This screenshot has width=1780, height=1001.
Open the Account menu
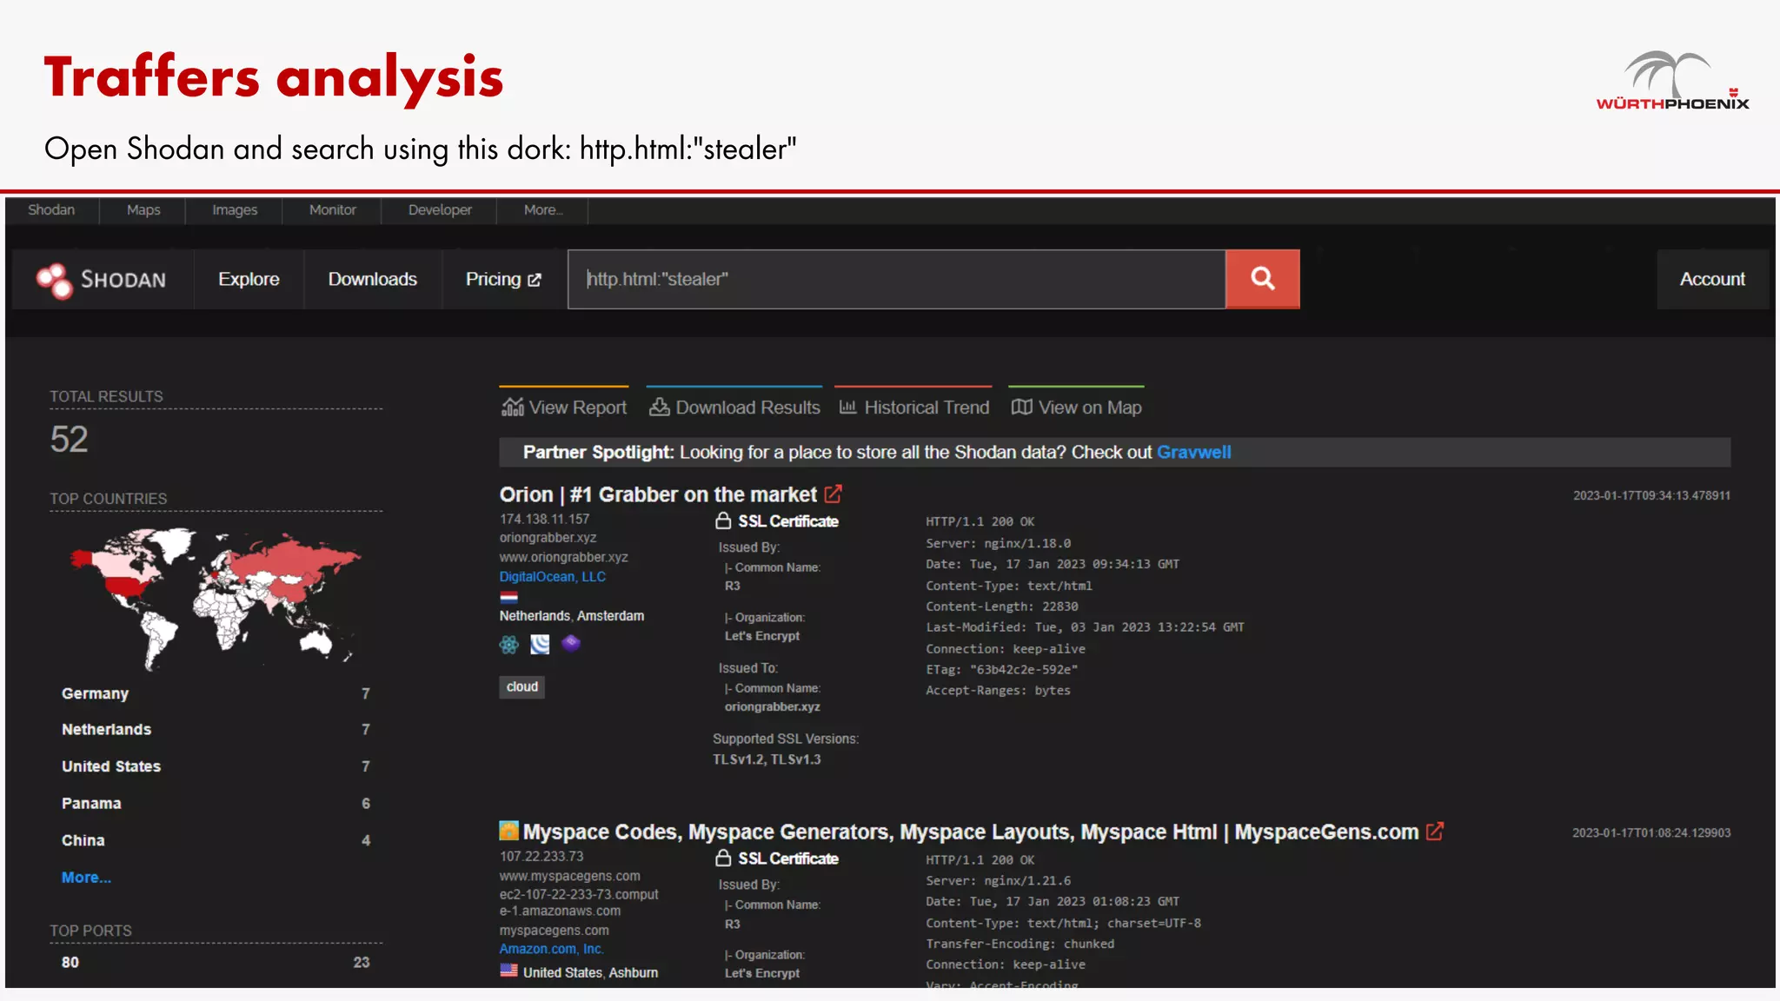click(1712, 279)
